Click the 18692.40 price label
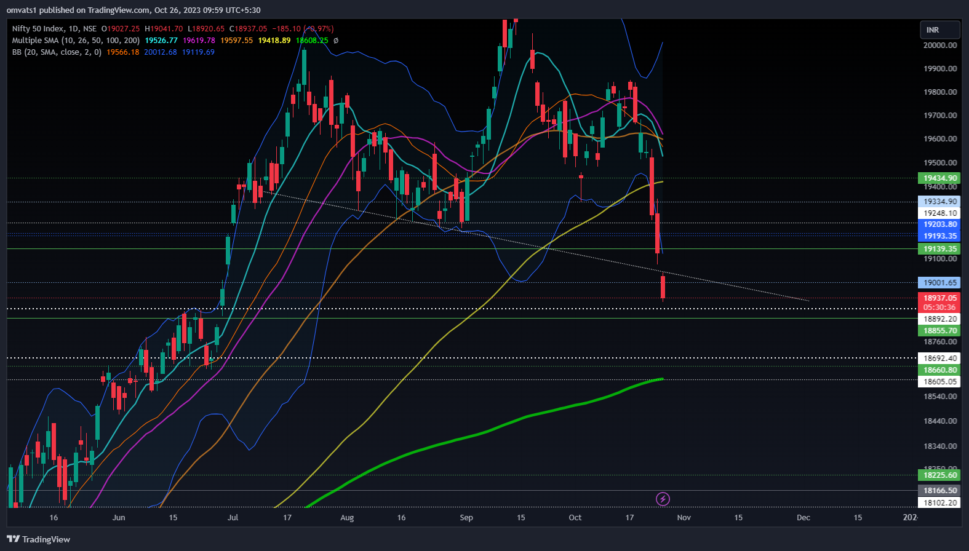The image size is (969, 551). [939, 359]
